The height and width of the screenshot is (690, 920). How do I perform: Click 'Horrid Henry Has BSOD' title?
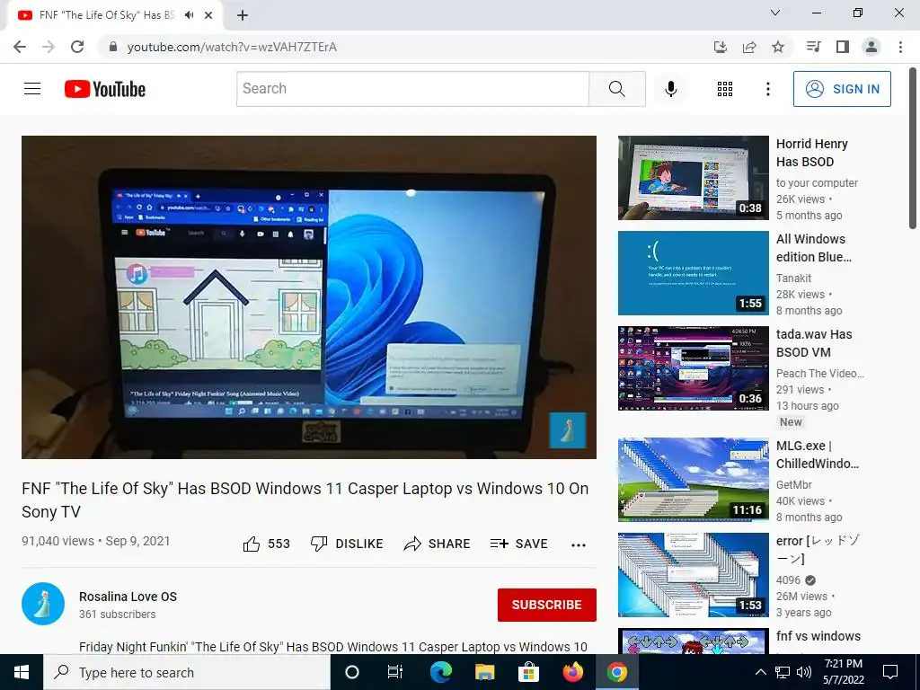811,153
